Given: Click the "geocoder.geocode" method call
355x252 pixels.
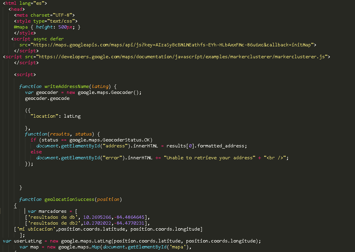Looking at the screenshot, I should coord(47,98).
